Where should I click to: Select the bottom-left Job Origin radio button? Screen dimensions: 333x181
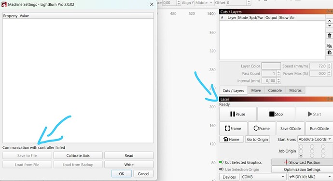click(301, 156)
